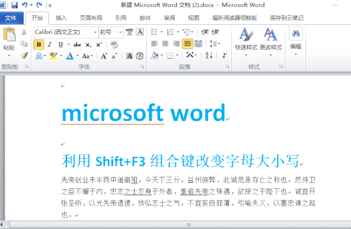351x229 pixels.
Task: Toggle bold formatting
Action: 39,44
